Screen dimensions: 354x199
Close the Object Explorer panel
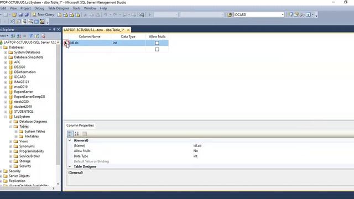click(x=59, y=29)
